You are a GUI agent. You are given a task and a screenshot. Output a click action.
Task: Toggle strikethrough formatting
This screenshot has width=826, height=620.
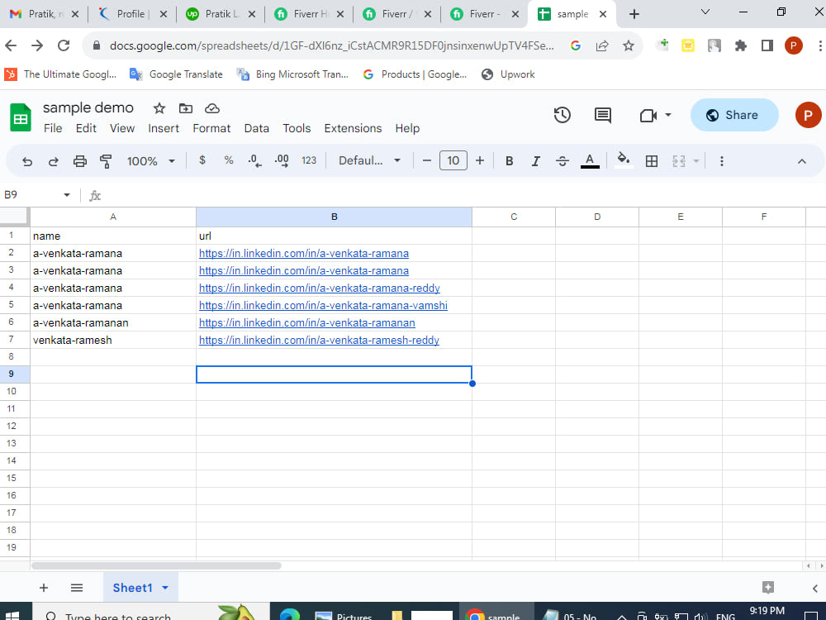(562, 161)
